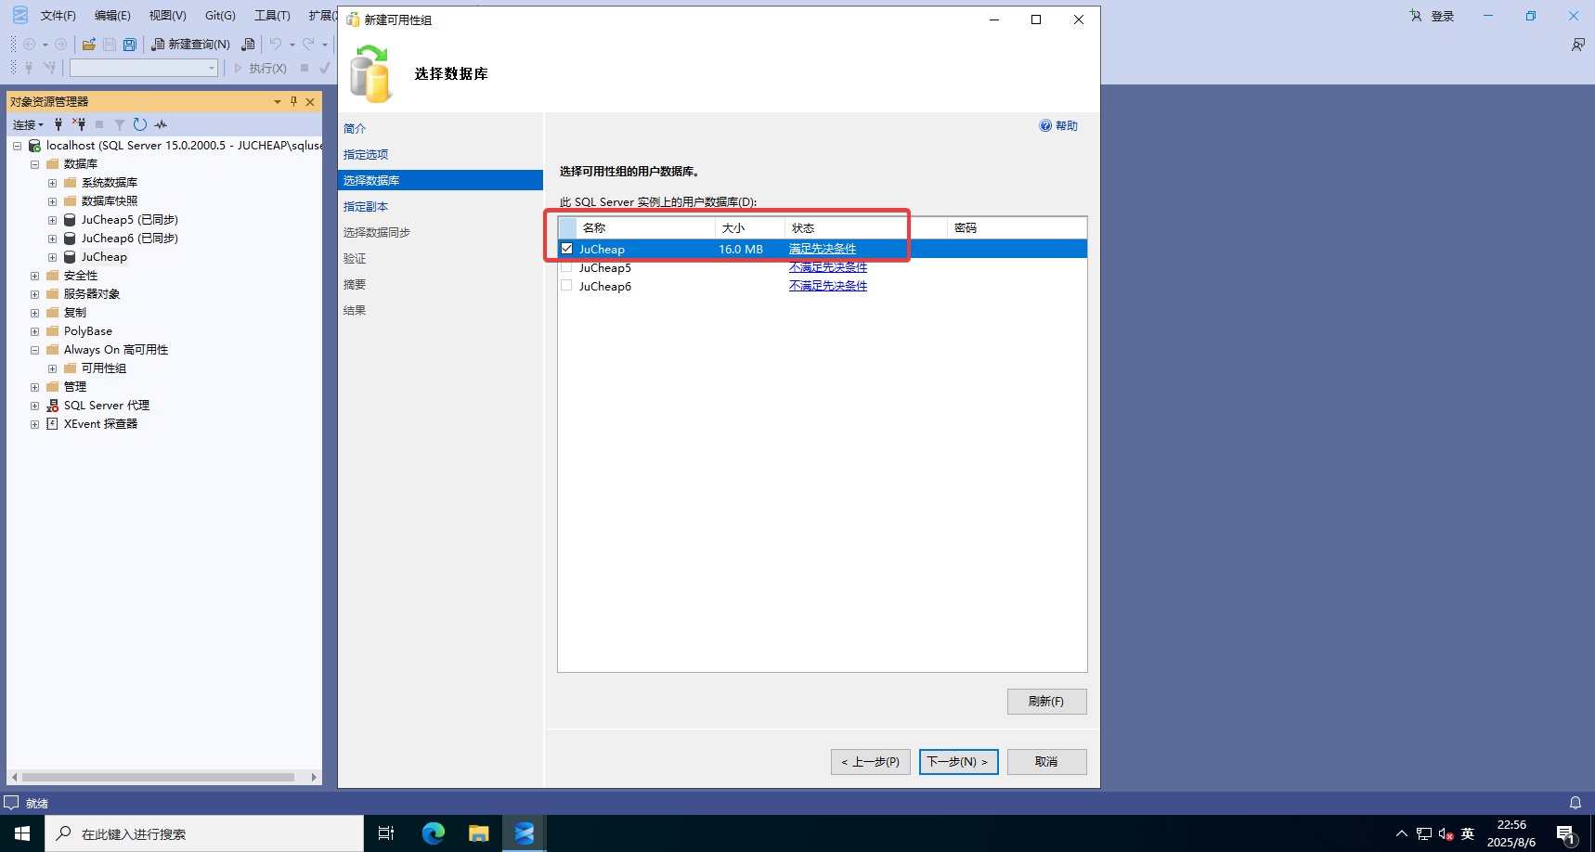
Task: Uncheck the JuCheap database checkbox
Action: [x=566, y=249]
